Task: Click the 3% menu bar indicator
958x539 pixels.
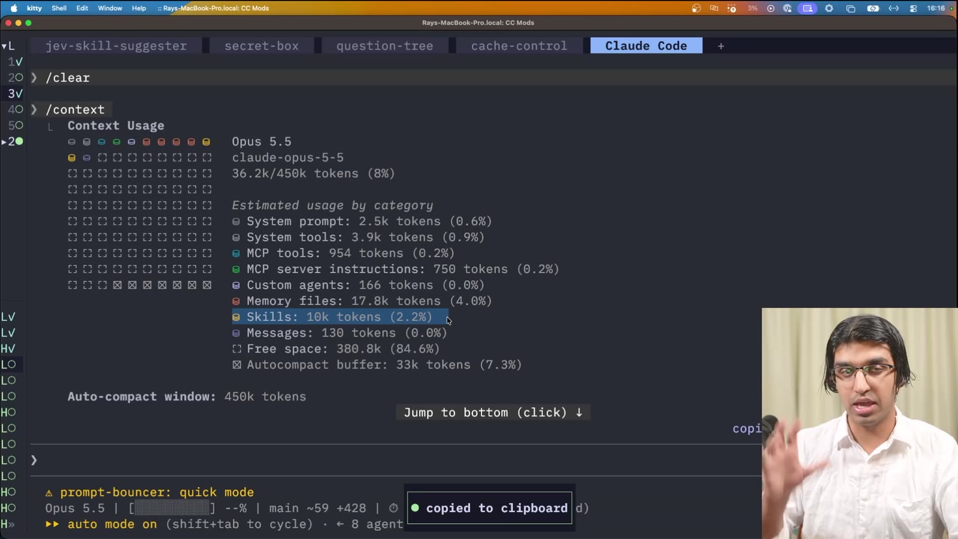Action: [x=753, y=8]
